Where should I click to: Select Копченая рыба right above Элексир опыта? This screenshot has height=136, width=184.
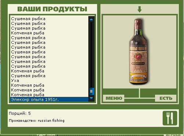(x=49, y=95)
